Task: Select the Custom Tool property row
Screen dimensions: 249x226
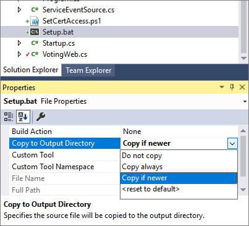Action: (65, 155)
